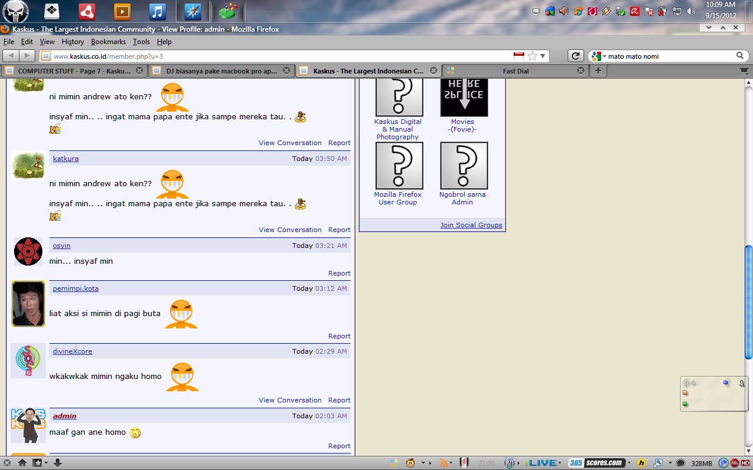Expand the LIVE scores dropdown arrow

(560, 463)
